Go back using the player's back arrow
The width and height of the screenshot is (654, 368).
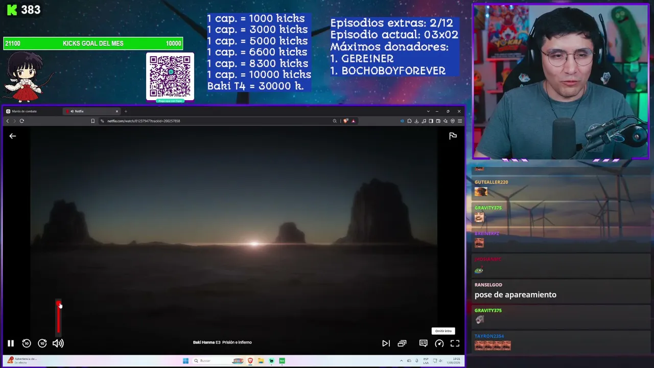click(x=13, y=136)
